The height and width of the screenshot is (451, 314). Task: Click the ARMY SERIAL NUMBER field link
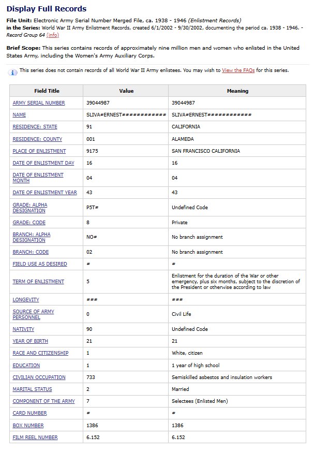[39, 103]
